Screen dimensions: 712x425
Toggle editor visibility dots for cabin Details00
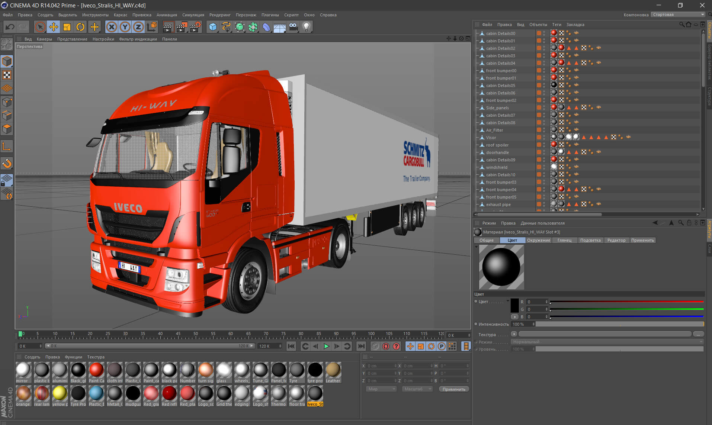pyautogui.click(x=544, y=33)
